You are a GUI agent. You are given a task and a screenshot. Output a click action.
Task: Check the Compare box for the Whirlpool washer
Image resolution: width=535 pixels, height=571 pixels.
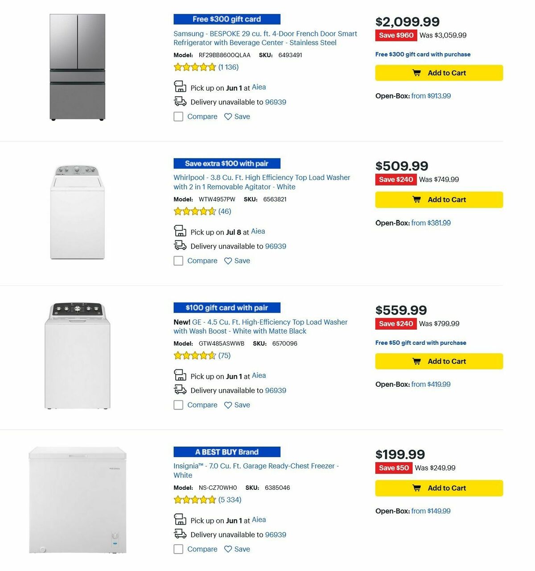(178, 261)
